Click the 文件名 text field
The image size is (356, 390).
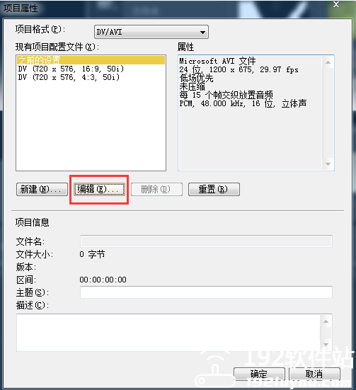pos(206,241)
